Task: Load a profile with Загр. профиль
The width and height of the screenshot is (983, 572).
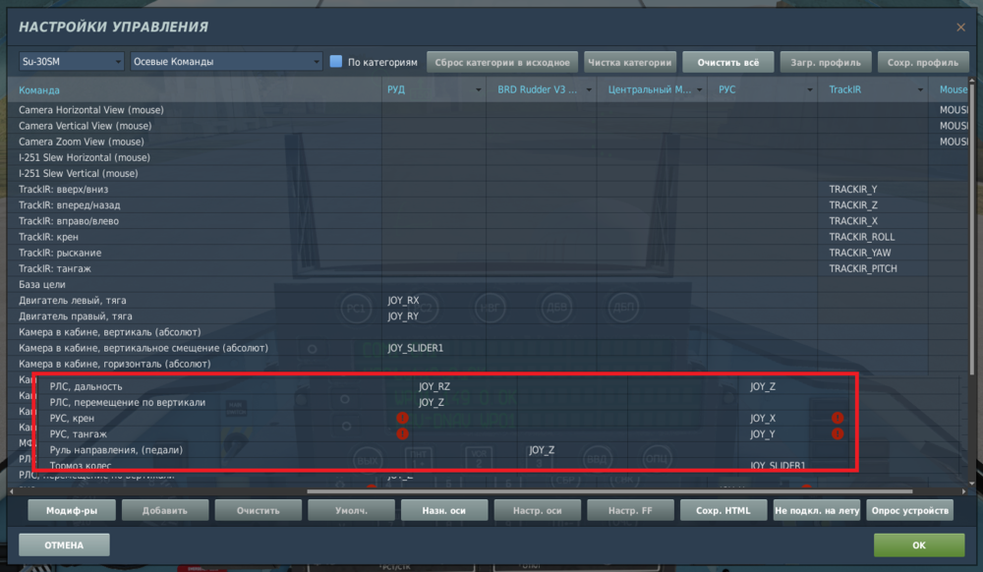Action: tap(826, 62)
